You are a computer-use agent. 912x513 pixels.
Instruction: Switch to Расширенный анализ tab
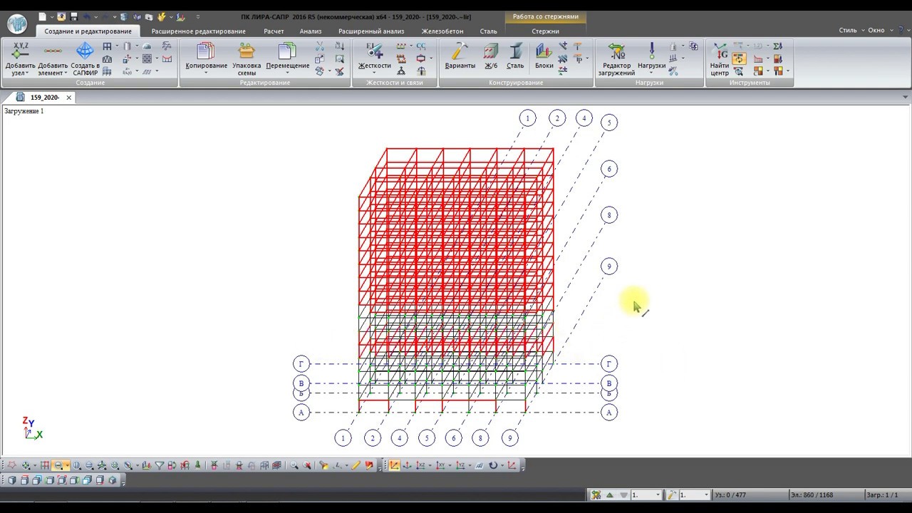pyautogui.click(x=371, y=31)
